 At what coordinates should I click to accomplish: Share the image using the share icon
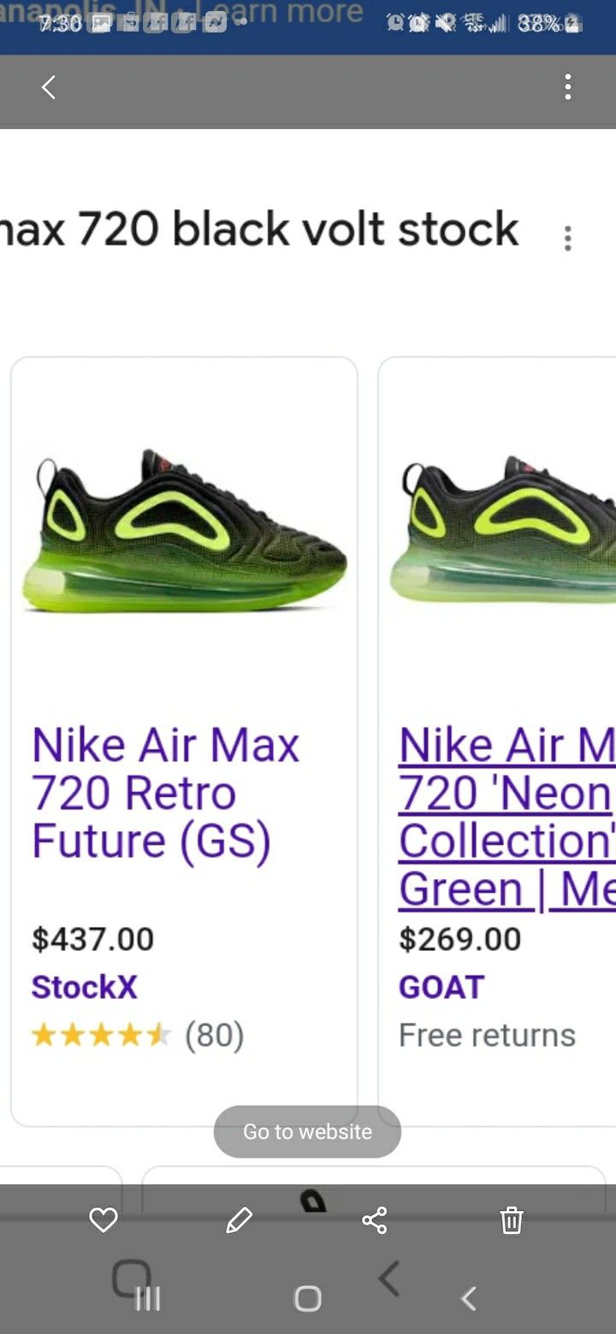pyautogui.click(x=375, y=1220)
